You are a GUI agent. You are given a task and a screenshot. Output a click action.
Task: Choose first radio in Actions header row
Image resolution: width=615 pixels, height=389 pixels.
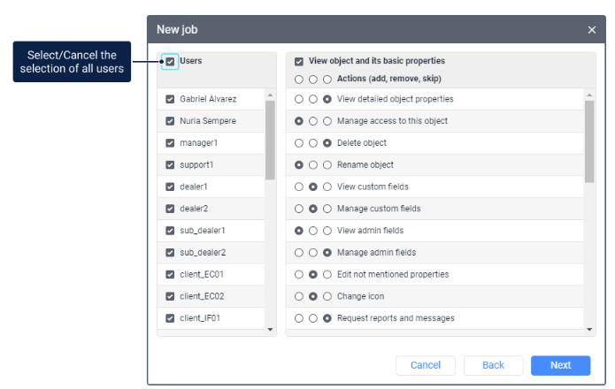299,80
